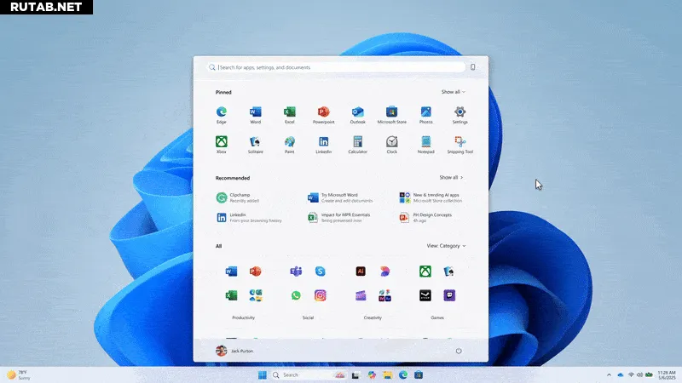This screenshot has height=383, width=682.
Task: Click the Jack Purton account button
Action: click(x=234, y=351)
